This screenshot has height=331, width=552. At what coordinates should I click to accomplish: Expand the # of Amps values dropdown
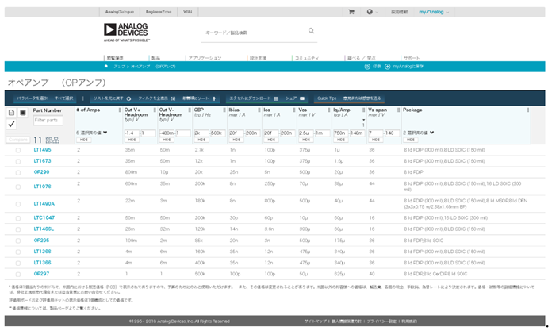point(105,133)
